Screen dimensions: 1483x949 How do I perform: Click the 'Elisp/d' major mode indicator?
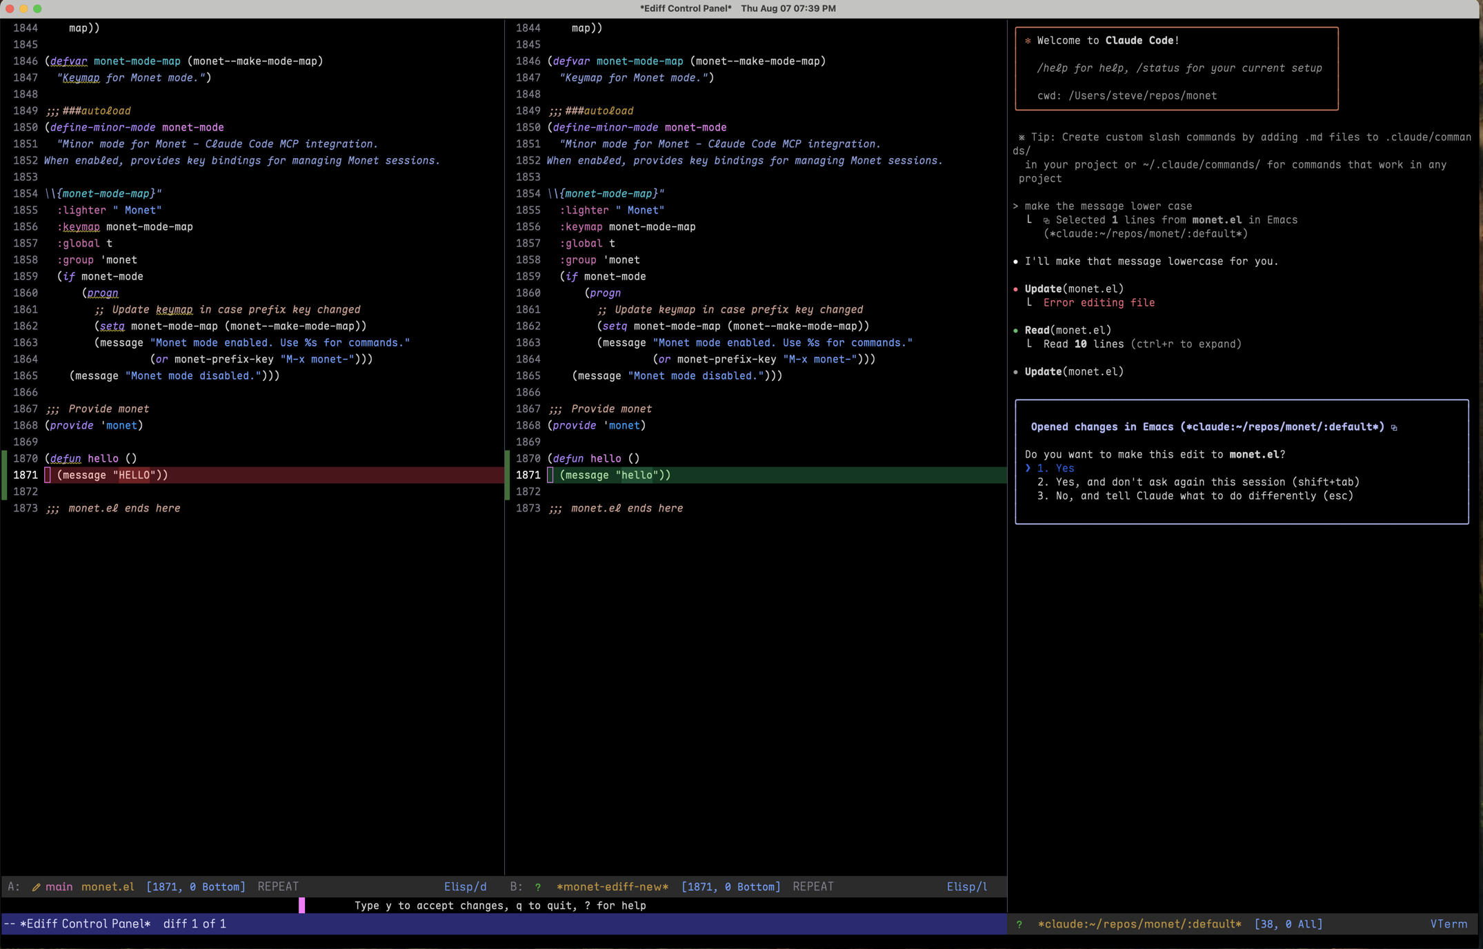465,887
